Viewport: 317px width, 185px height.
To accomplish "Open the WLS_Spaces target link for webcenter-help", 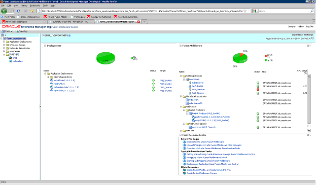I will (166, 88).
